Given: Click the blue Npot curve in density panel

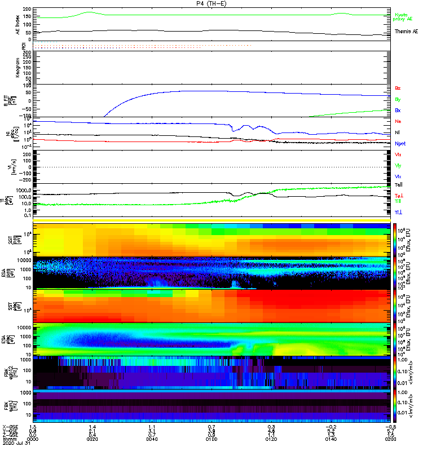Looking at the screenshot, I should tap(173, 123).
